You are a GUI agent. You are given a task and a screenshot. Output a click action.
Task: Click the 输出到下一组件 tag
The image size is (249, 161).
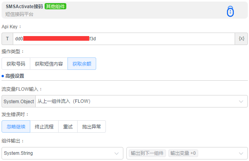(x=147, y=153)
